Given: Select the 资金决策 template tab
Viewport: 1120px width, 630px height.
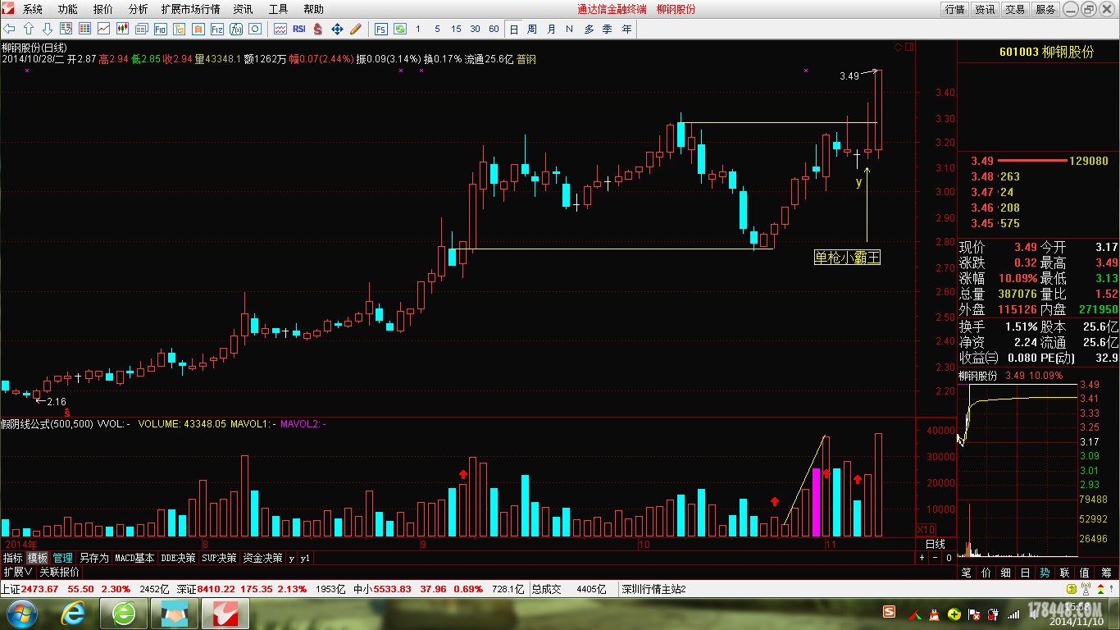Looking at the screenshot, I should click(263, 558).
